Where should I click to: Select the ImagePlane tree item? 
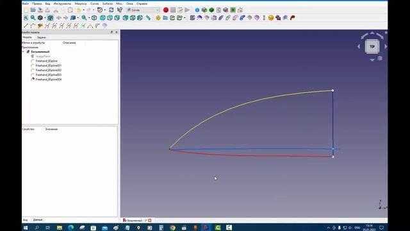click(43, 56)
